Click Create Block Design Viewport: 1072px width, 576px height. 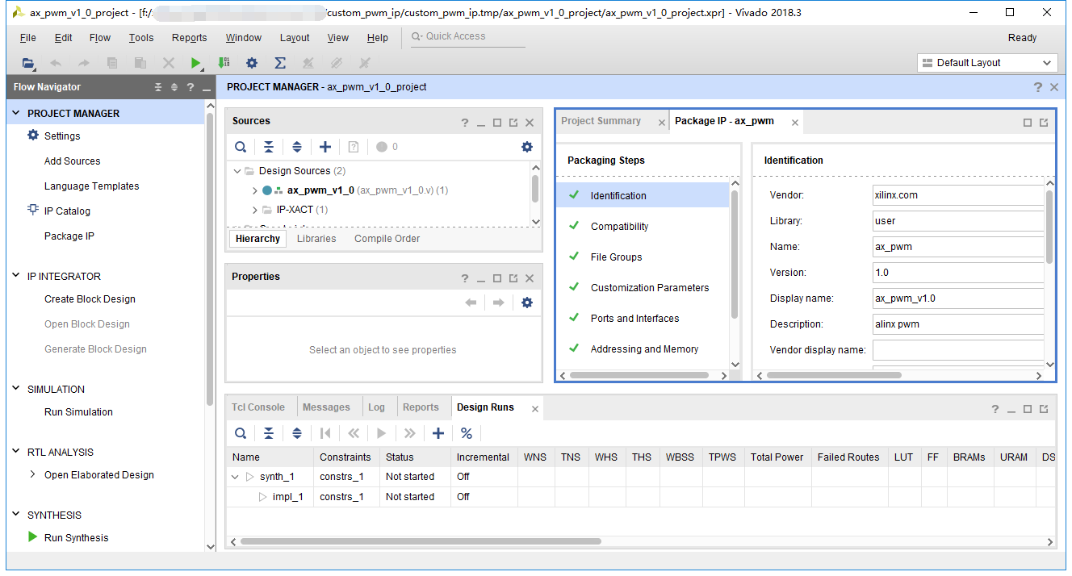(90, 299)
